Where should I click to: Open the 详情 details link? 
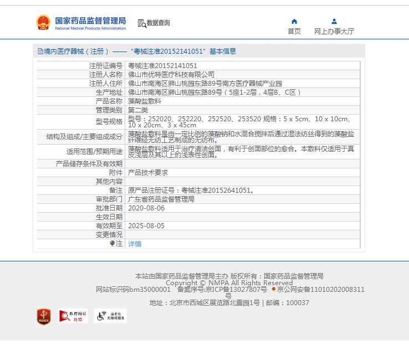tap(135, 244)
